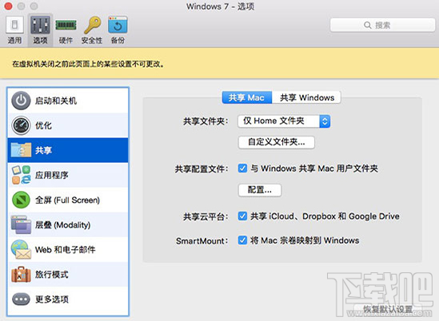
Task: Click the Web 和电子邮件 globe-mail icon
Action: [x=21, y=249]
